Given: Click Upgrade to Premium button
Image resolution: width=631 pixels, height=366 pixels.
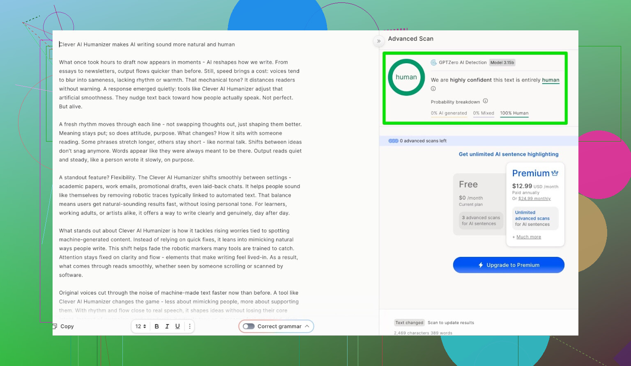Looking at the screenshot, I should [x=508, y=265].
